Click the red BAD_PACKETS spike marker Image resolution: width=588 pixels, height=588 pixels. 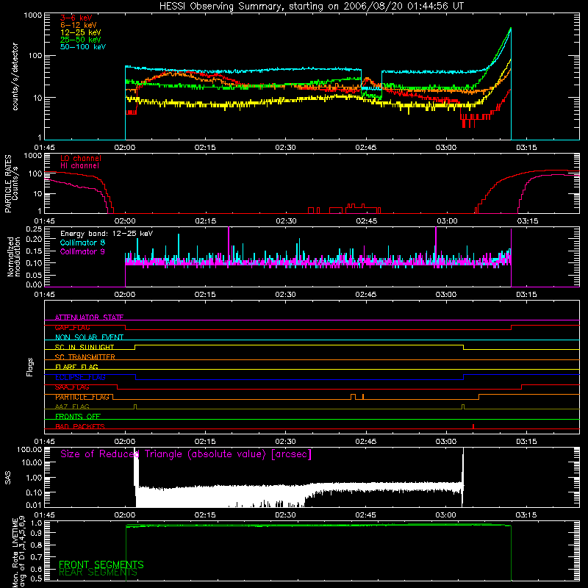tap(473, 426)
